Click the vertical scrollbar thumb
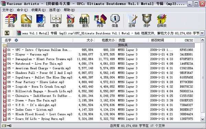Screen dimensions: 206x129 tap(203, 77)
